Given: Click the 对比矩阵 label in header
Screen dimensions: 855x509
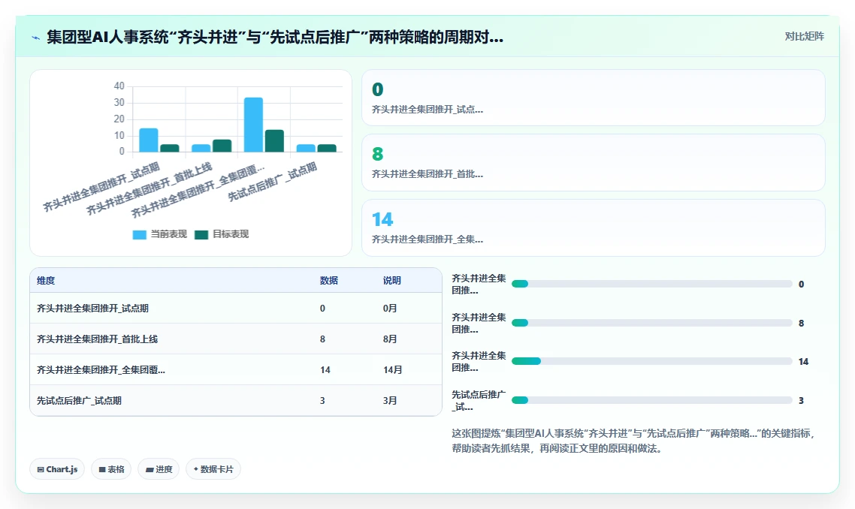Looking at the screenshot, I should pos(805,37).
